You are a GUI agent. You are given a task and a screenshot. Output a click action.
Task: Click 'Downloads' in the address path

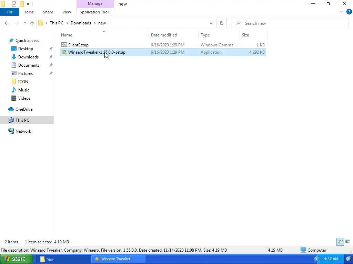81,23
